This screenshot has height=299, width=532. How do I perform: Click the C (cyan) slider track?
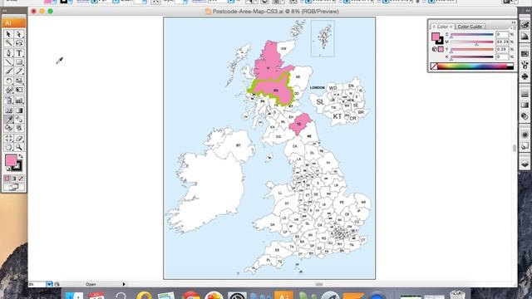[x=472, y=35]
